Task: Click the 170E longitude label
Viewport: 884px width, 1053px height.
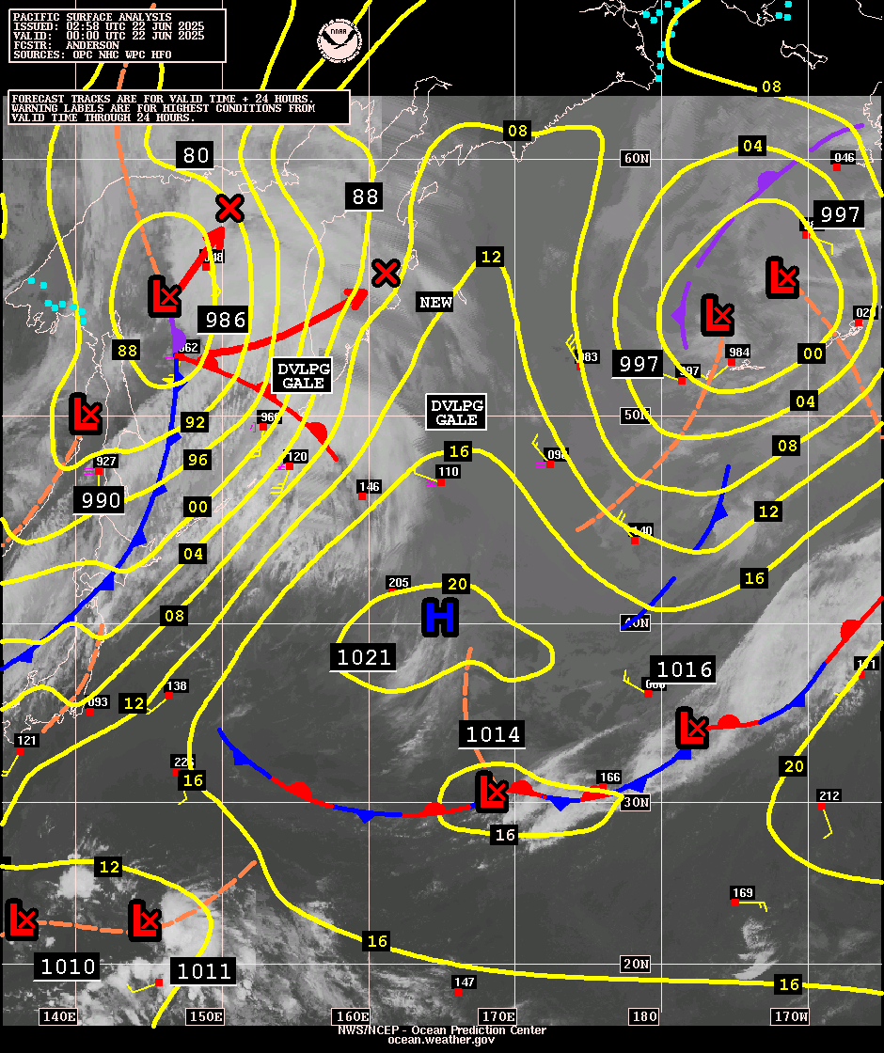Action: 498,1016
